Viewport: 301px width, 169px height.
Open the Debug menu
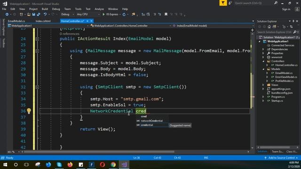coord(56,9)
